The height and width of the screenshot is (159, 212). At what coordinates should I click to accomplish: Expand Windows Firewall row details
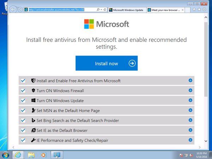click(190, 90)
